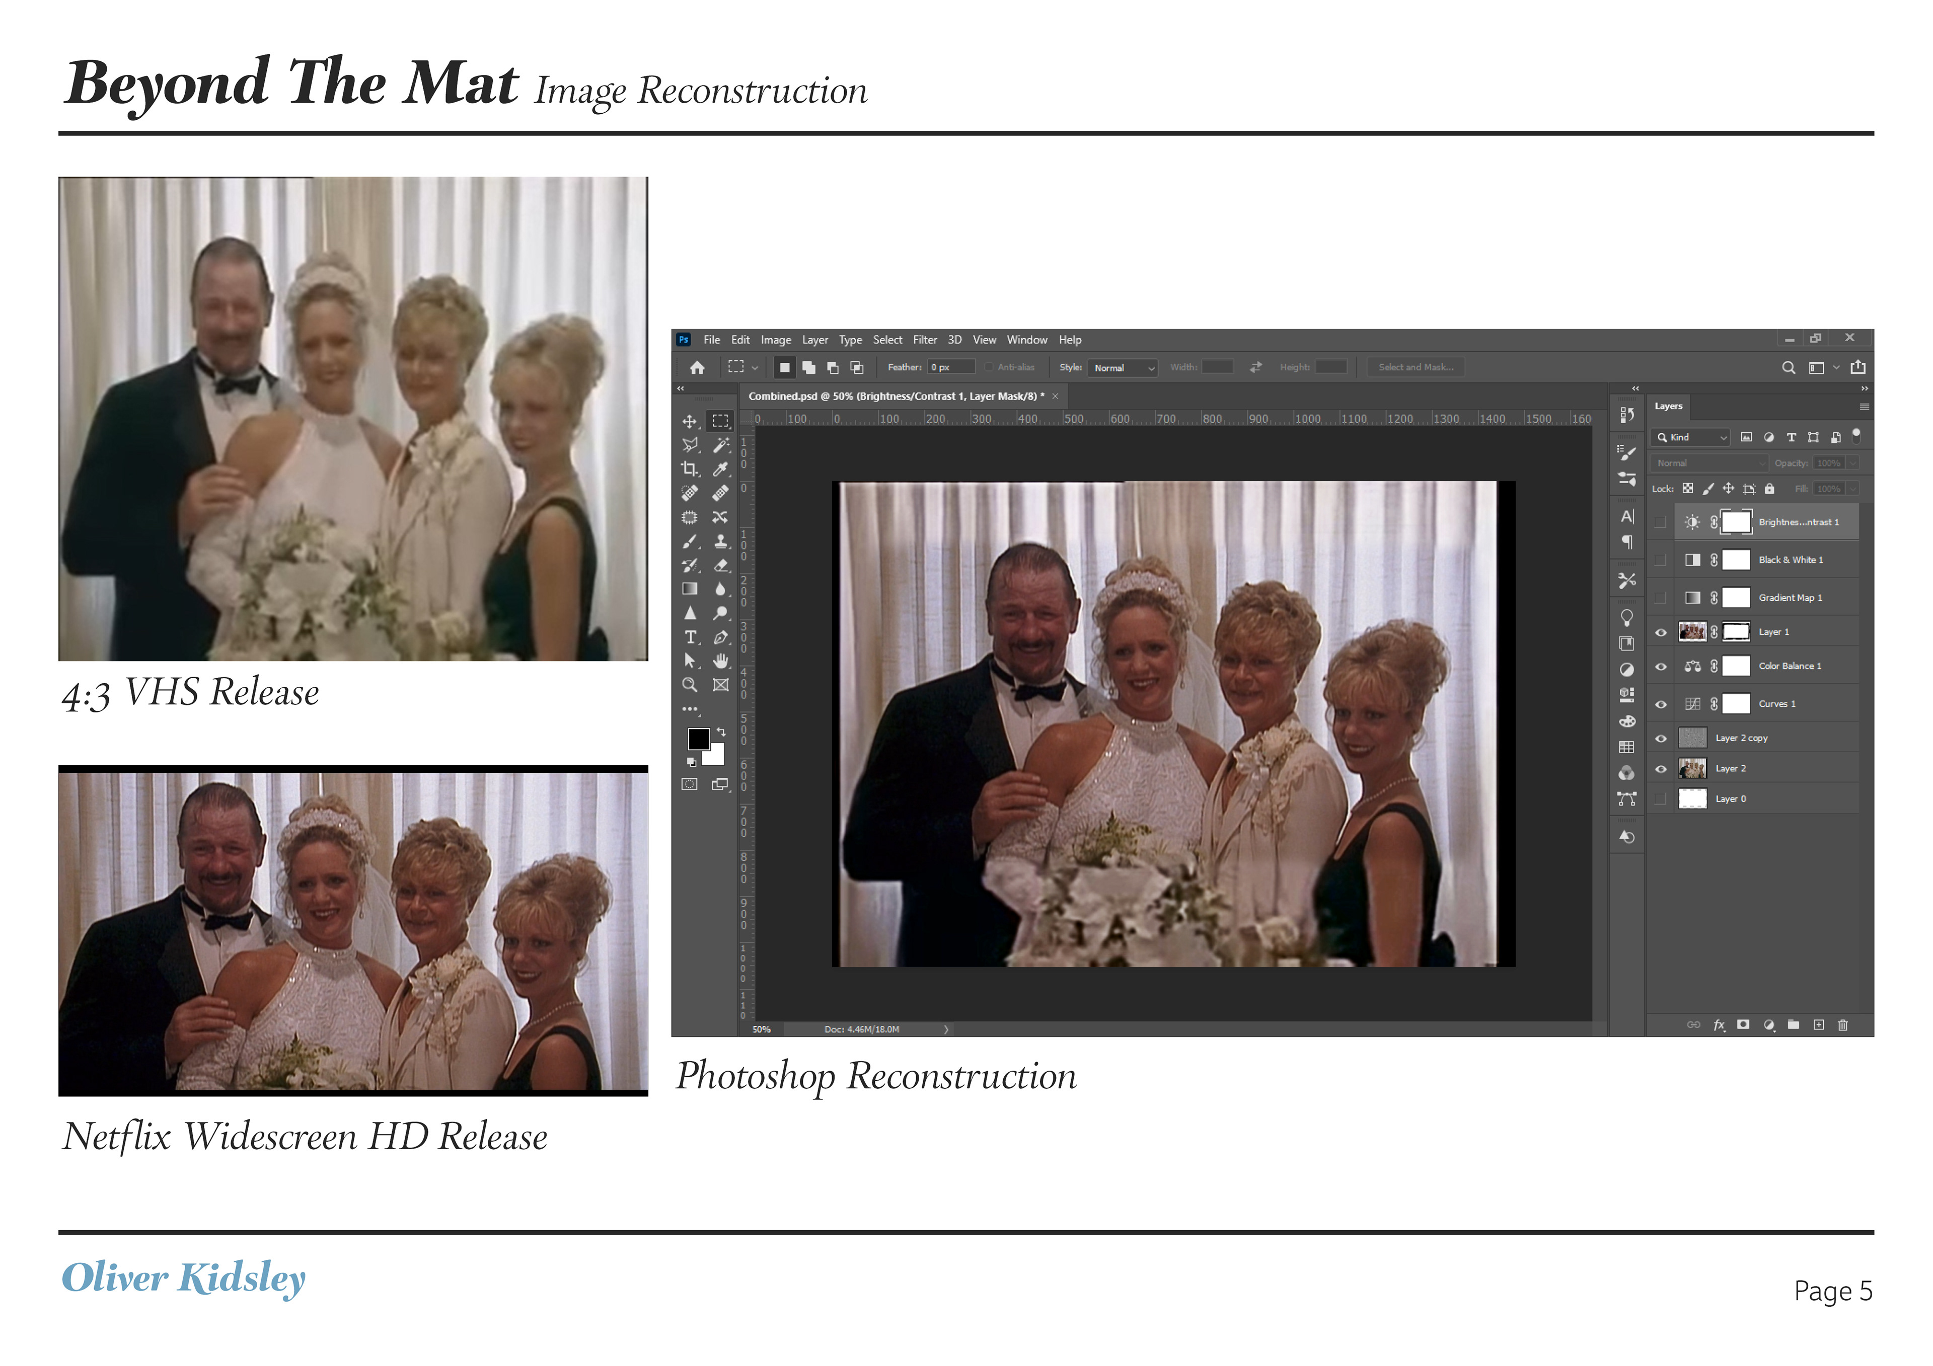Image resolution: width=1933 pixels, height=1366 pixels.
Task: Select the Zoom tool
Action: click(x=690, y=685)
